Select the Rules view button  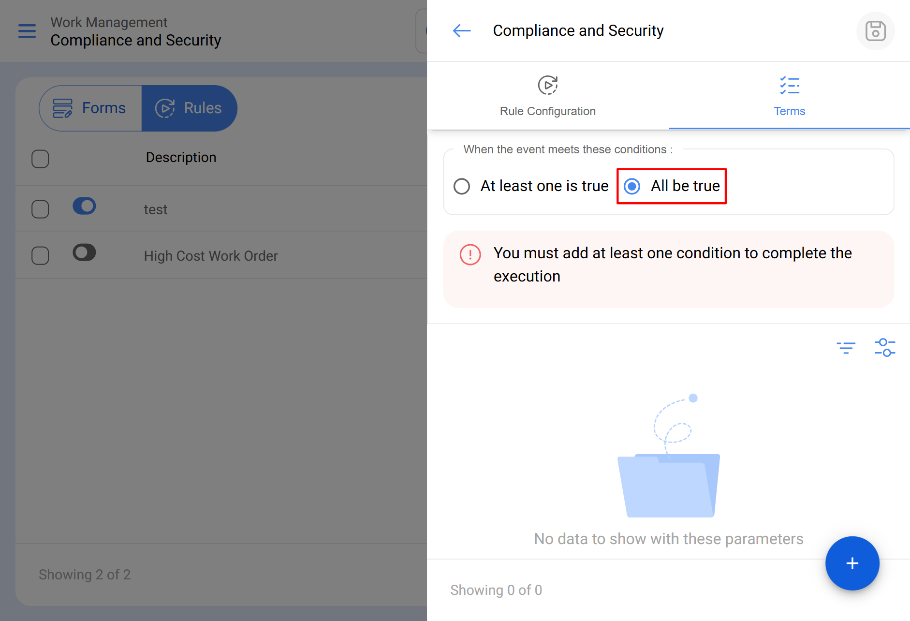[x=189, y=108]
